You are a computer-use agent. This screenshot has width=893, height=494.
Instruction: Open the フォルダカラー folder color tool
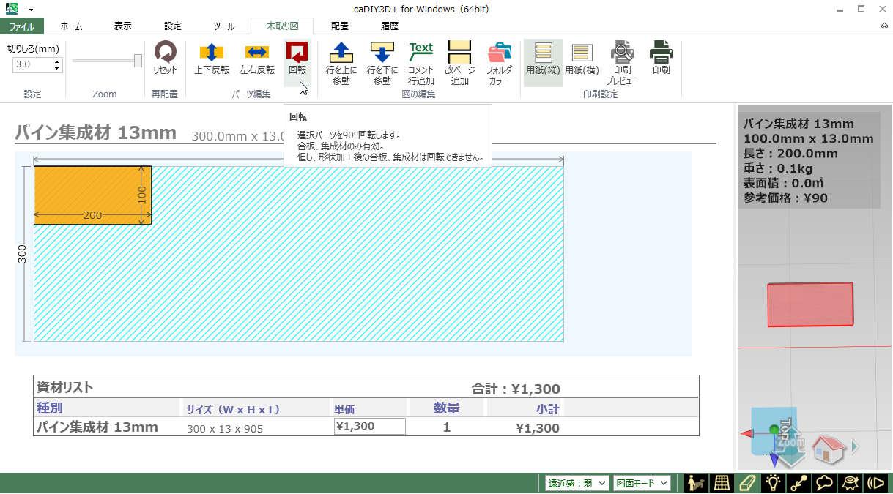coord(499,63)
